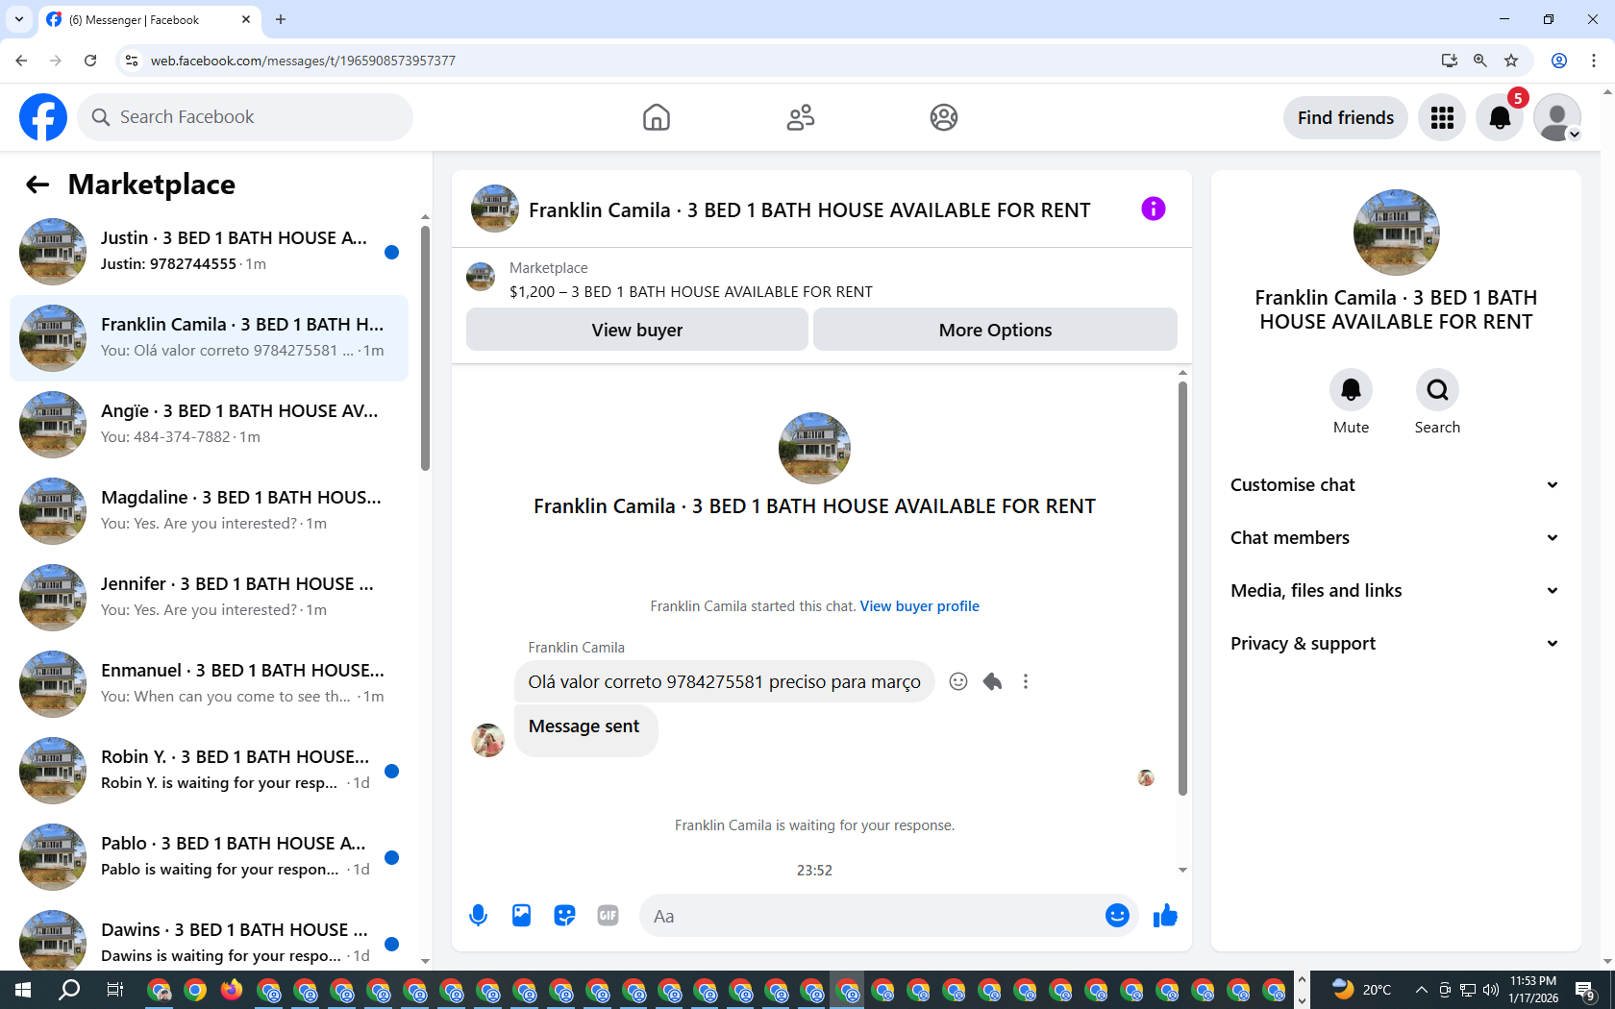Open Magdaline's conversation in the list

209,511
